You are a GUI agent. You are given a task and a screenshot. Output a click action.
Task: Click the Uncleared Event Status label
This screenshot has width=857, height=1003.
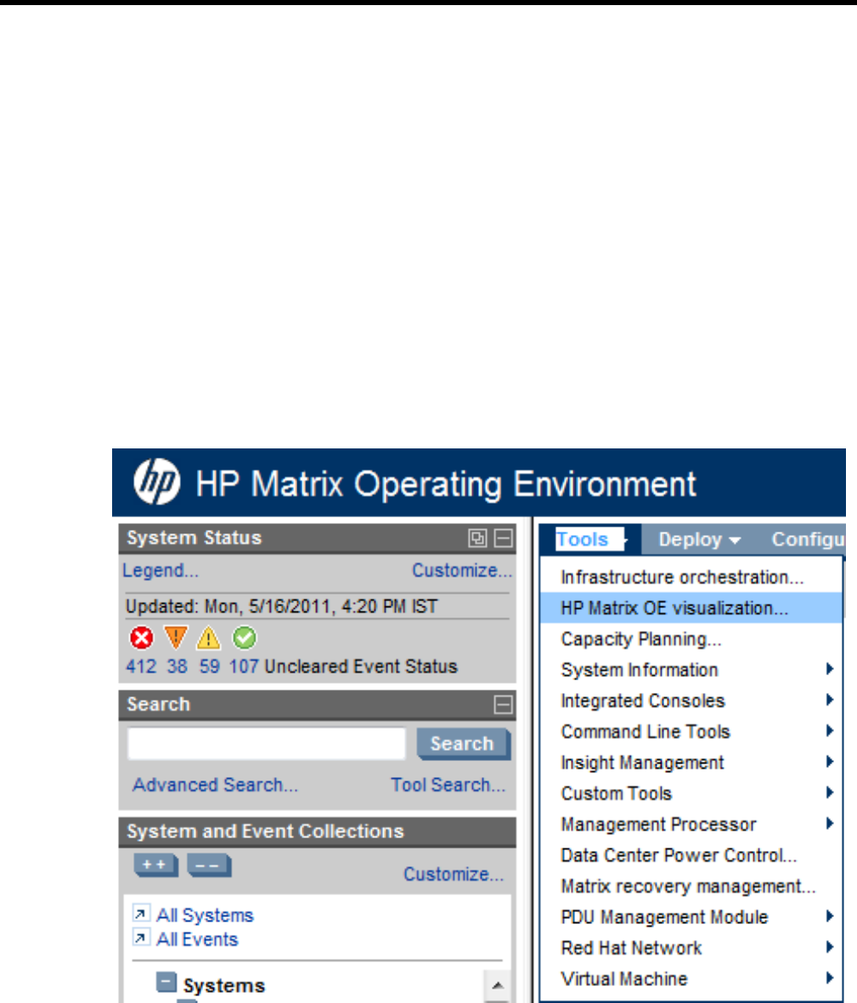coord(361,667)
